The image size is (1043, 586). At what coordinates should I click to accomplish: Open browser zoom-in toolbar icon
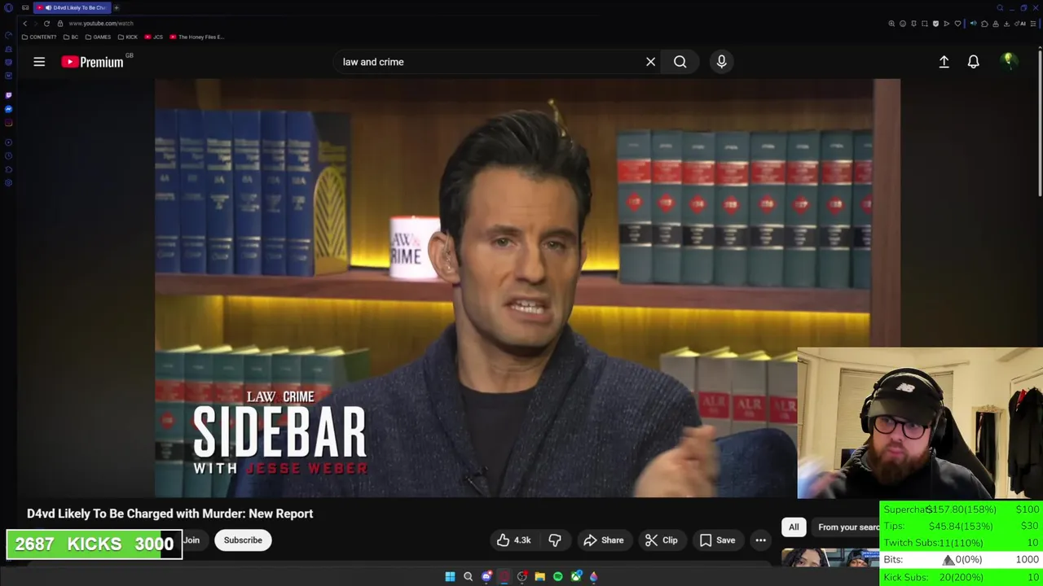(891, 24)
